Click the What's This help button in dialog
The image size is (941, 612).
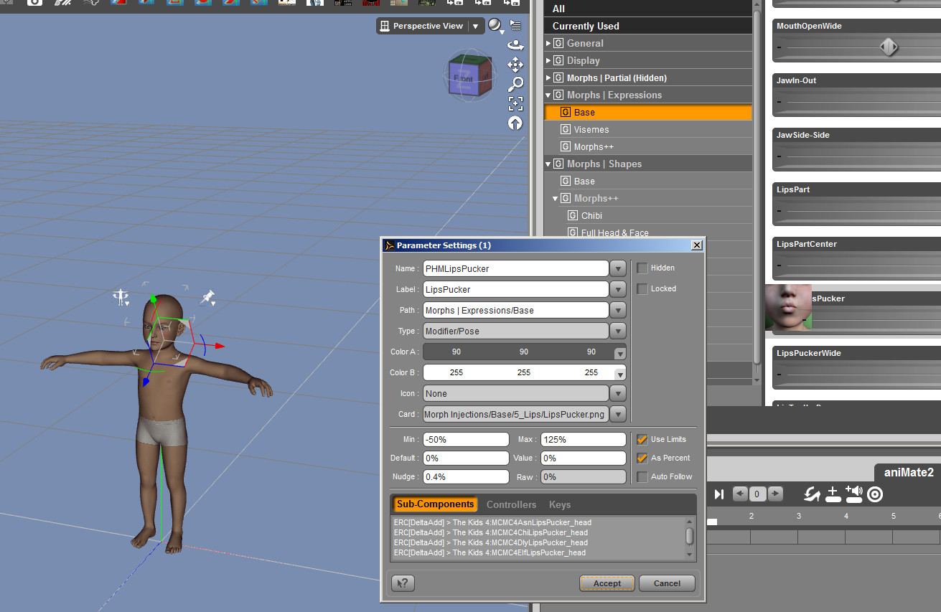point(403,583)
